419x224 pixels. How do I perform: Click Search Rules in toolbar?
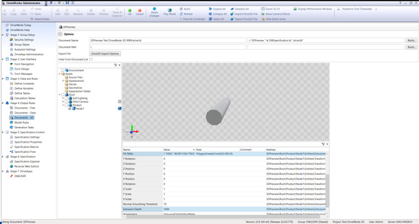pyautogui.click(x=40, y=19)
